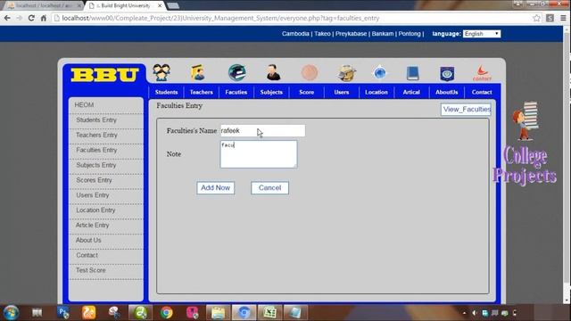Click Location Entry in sidebar
Viewport: 571px width, 321px height.
95,210
